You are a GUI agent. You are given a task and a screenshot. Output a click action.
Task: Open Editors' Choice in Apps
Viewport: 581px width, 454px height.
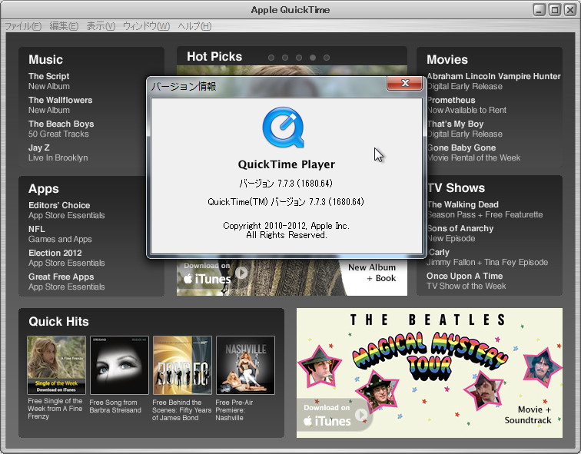pos(67,210)
